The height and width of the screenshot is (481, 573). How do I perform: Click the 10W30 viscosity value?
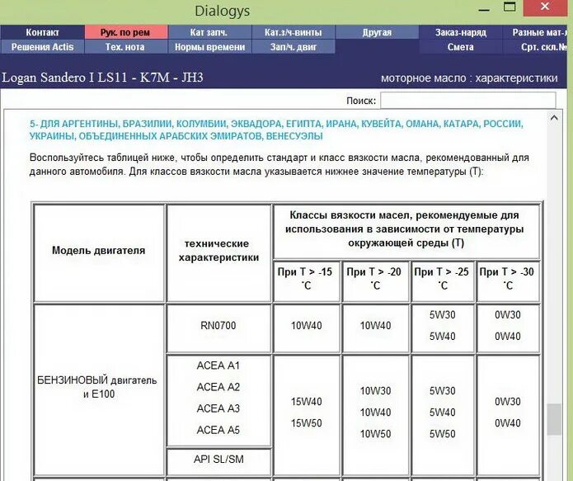tap(375, 391)
